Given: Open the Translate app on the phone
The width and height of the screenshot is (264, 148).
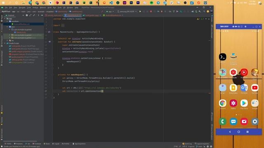Looking at the screenshot, I should click(244, 88).
